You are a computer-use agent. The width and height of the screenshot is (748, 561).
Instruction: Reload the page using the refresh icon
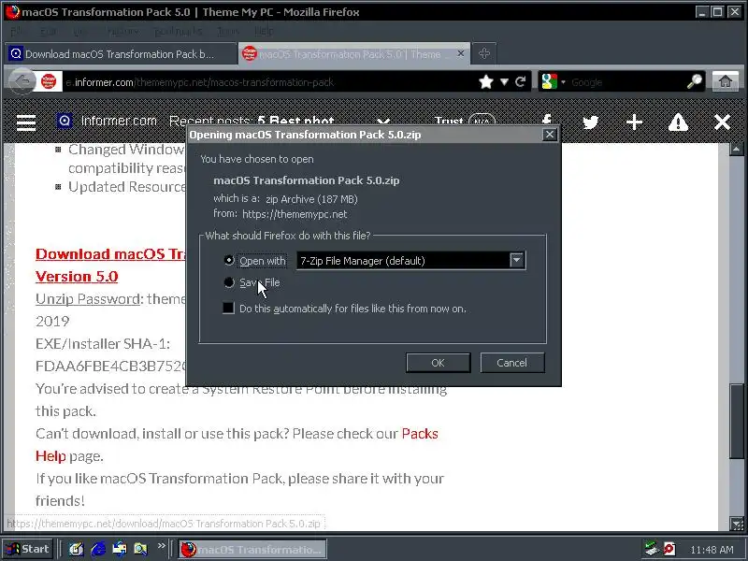click(521, 82)
